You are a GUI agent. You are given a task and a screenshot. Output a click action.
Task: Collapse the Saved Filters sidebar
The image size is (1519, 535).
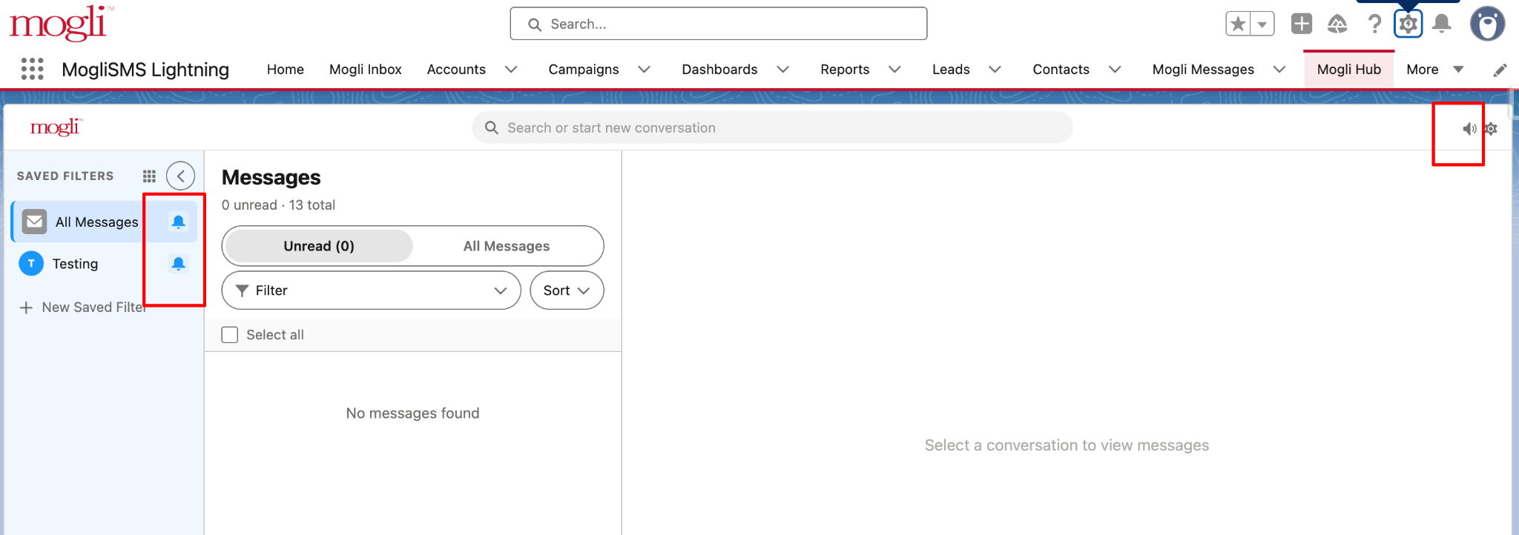point(180,176)
